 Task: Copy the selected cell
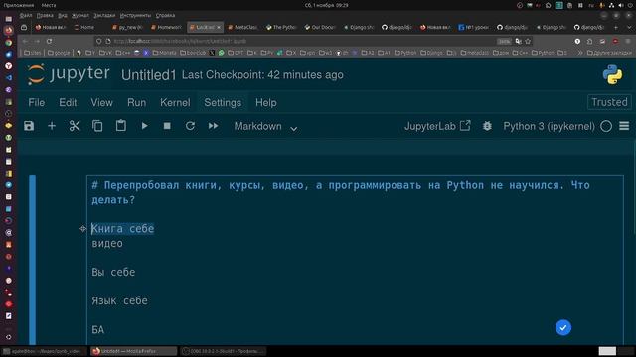tap(97, 126)
